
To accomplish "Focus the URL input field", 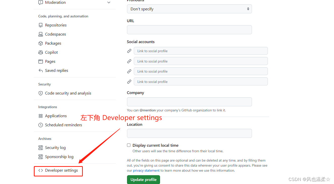I will (x=189, y=30).
